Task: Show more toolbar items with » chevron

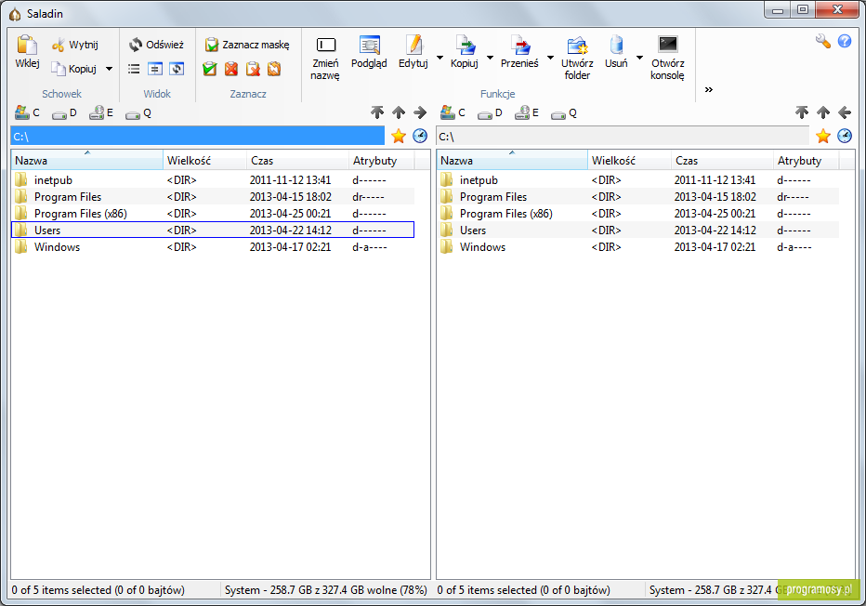Action: tap(709, 89)
